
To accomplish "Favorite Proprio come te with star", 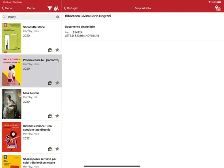I will tap(57, 83).
